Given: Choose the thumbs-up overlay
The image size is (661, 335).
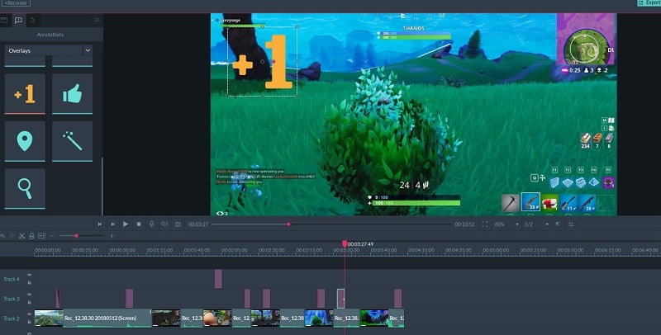Looking at the screenshot, I should click(x=72, y=94).
